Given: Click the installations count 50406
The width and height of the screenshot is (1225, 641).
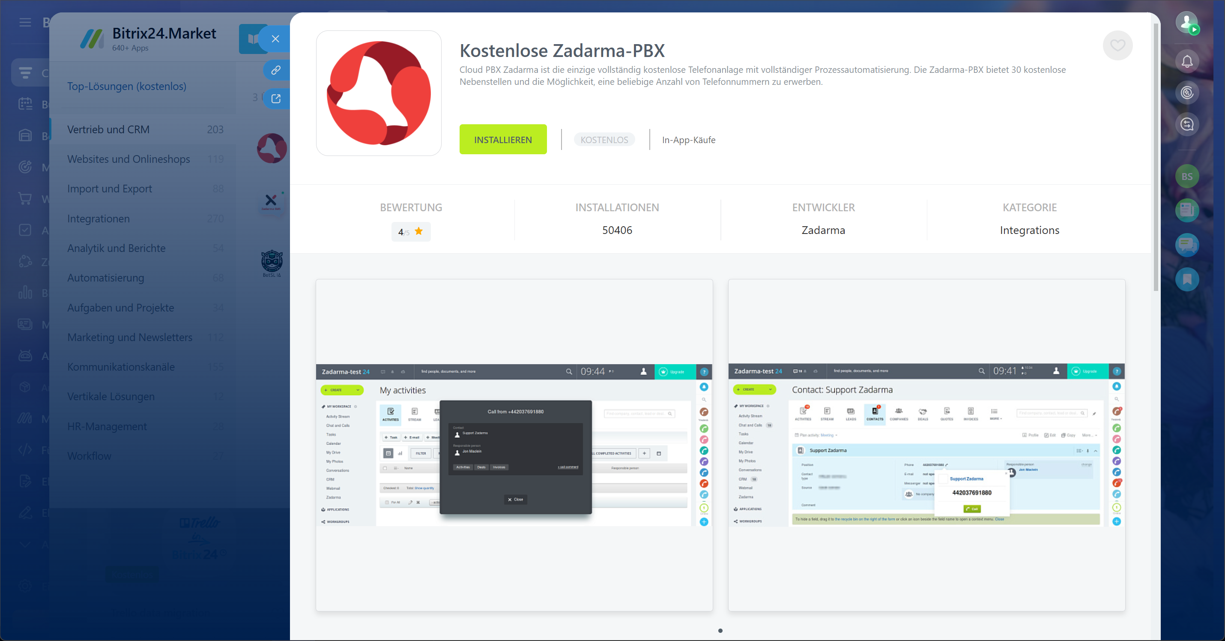Looking at the screenshot, I should coord(617,230).
